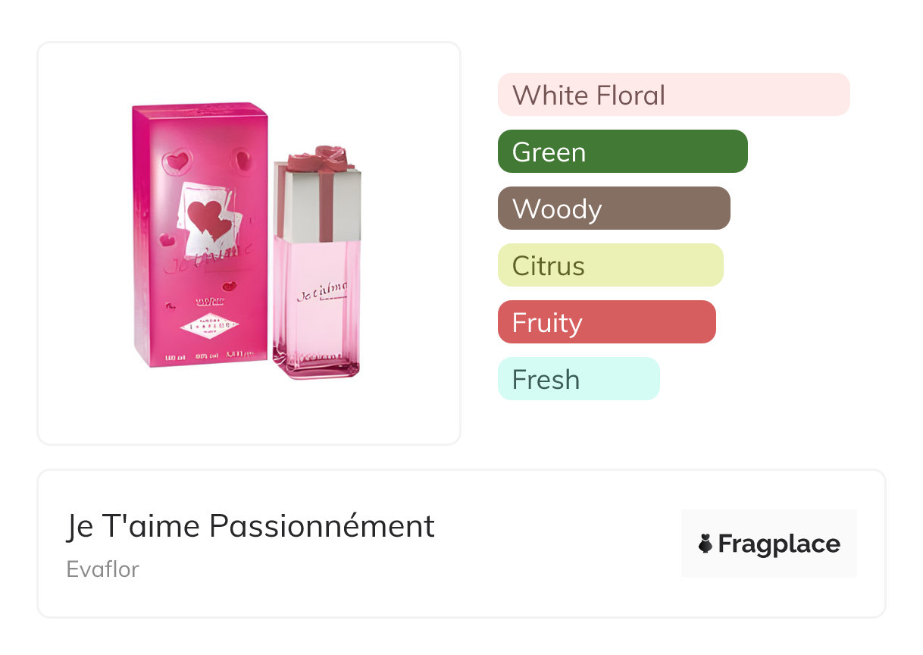This screenshot has height=655, width=923.
Task: Click the upper-right heart on the box
Action: point(241,160)
